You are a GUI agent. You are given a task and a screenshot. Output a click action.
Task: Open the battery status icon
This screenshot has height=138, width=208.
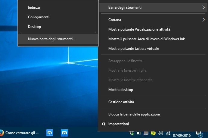[139, 133]
